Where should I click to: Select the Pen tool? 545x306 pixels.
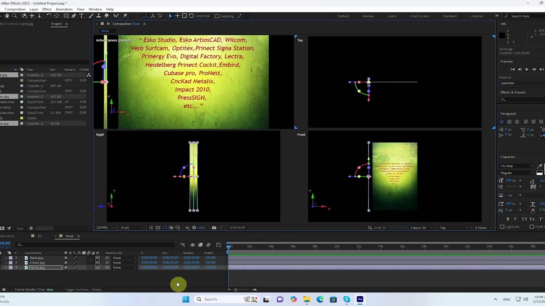(74, 16)
